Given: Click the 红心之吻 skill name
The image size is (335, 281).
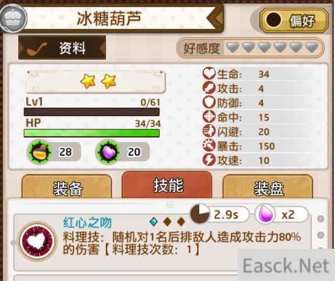Looking at the screenshot, I should [x=87, y=223].
